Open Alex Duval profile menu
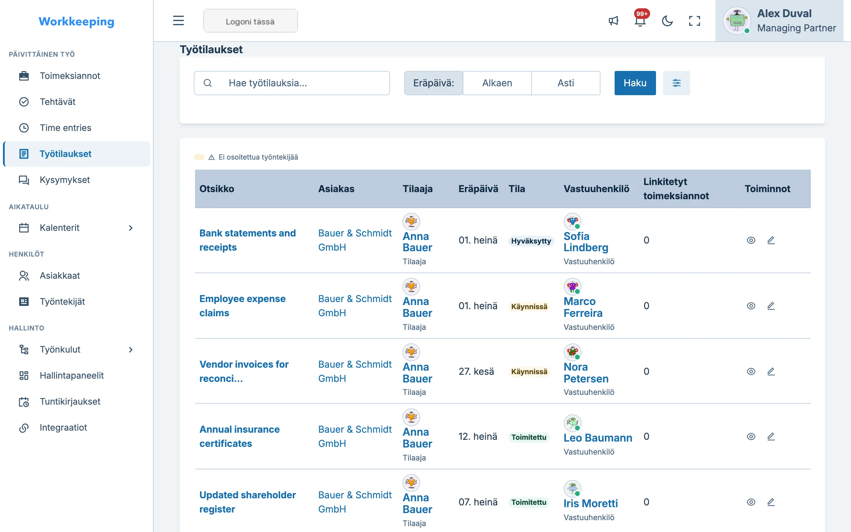The width and height of the screenshot is (851, 532). 779,21
